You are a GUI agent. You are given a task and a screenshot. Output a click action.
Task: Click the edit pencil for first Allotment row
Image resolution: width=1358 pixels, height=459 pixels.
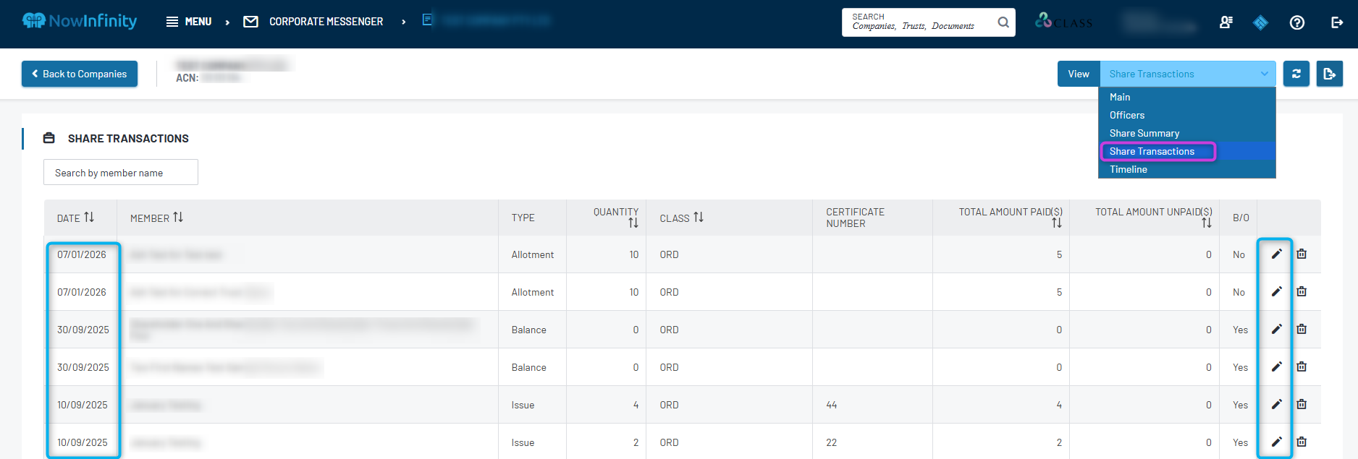coord(1276,254)
